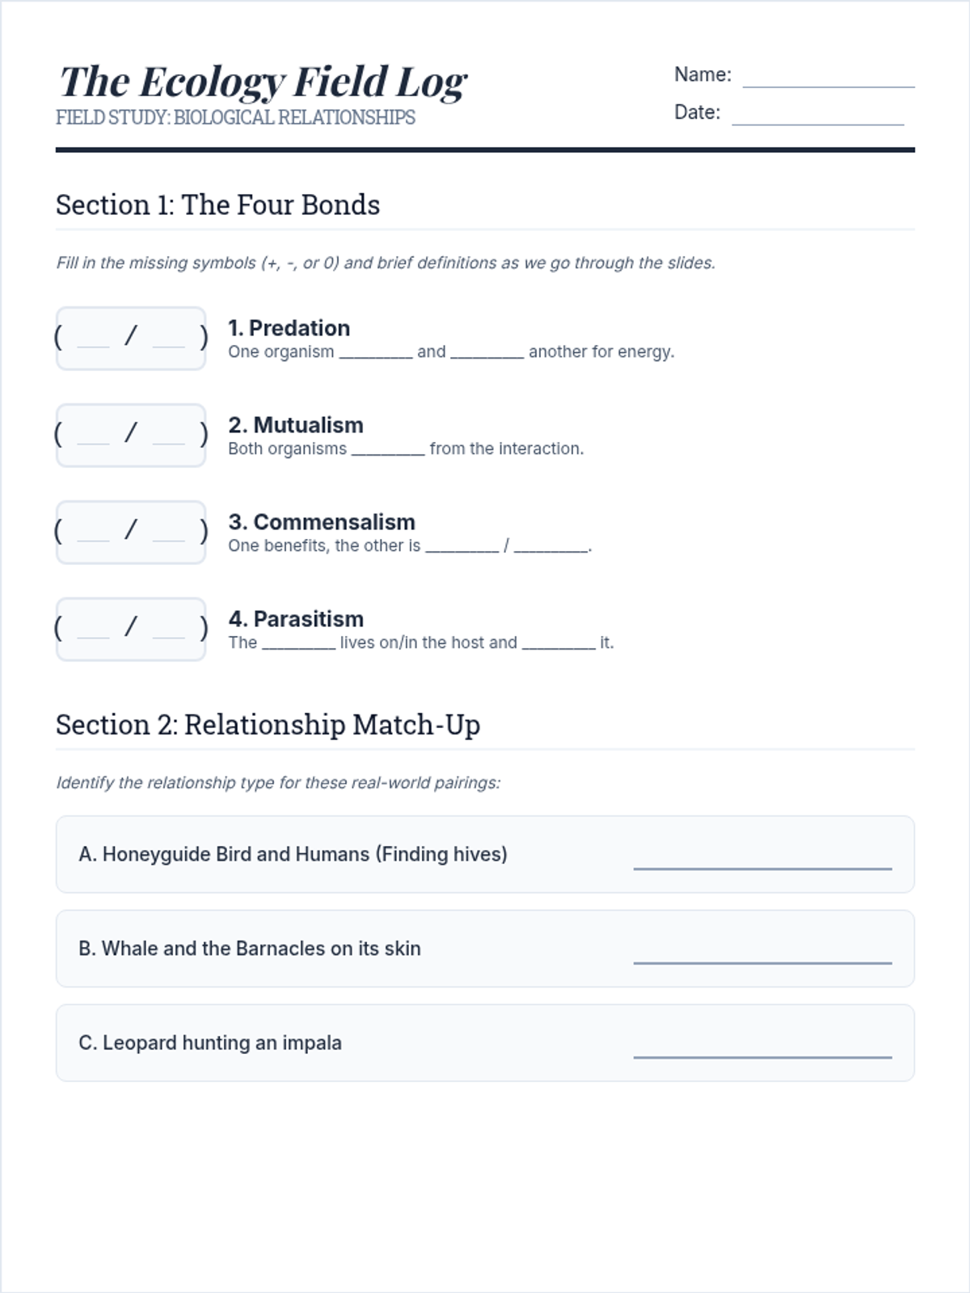Click the Predation symbol box
Viewport: 970px width, 1293px height.
tap(131, 338)
